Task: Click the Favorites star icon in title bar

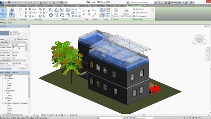Action: [166, 3]
